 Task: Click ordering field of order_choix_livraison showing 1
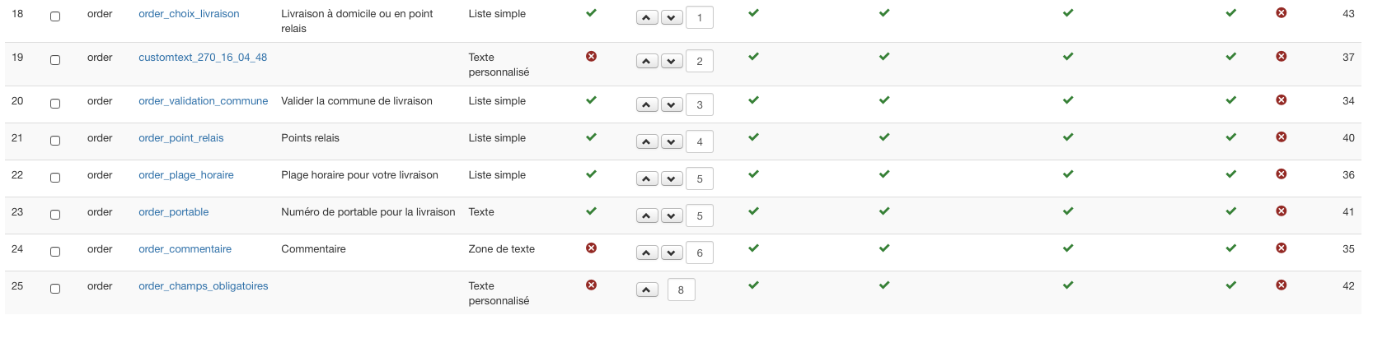coord(700,17)
